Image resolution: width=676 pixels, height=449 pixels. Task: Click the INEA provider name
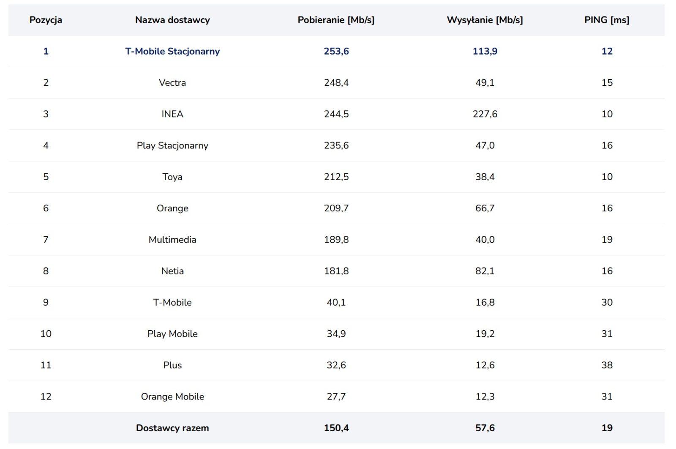(x=172, y=114)
